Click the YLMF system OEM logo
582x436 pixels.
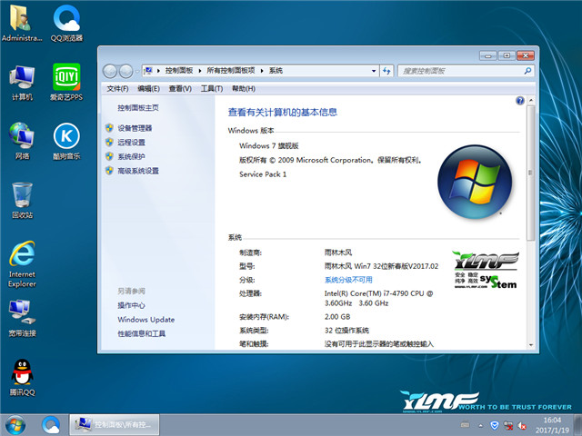486,270
